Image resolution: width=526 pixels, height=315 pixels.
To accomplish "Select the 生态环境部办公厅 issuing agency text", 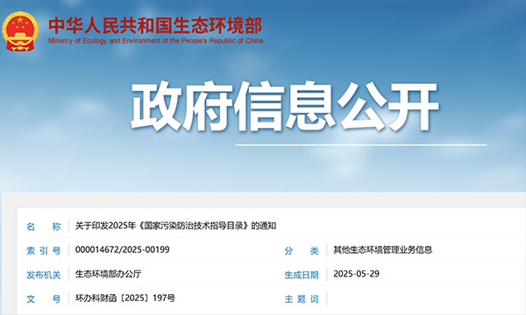I will pyautogui.click(x=109, y=274).
